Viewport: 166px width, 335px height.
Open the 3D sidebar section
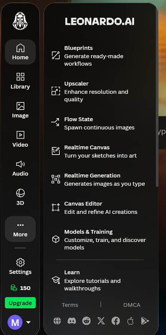point(20,197)
